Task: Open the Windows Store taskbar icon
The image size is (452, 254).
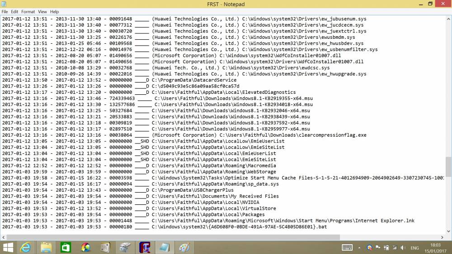Action: point(66,247)
